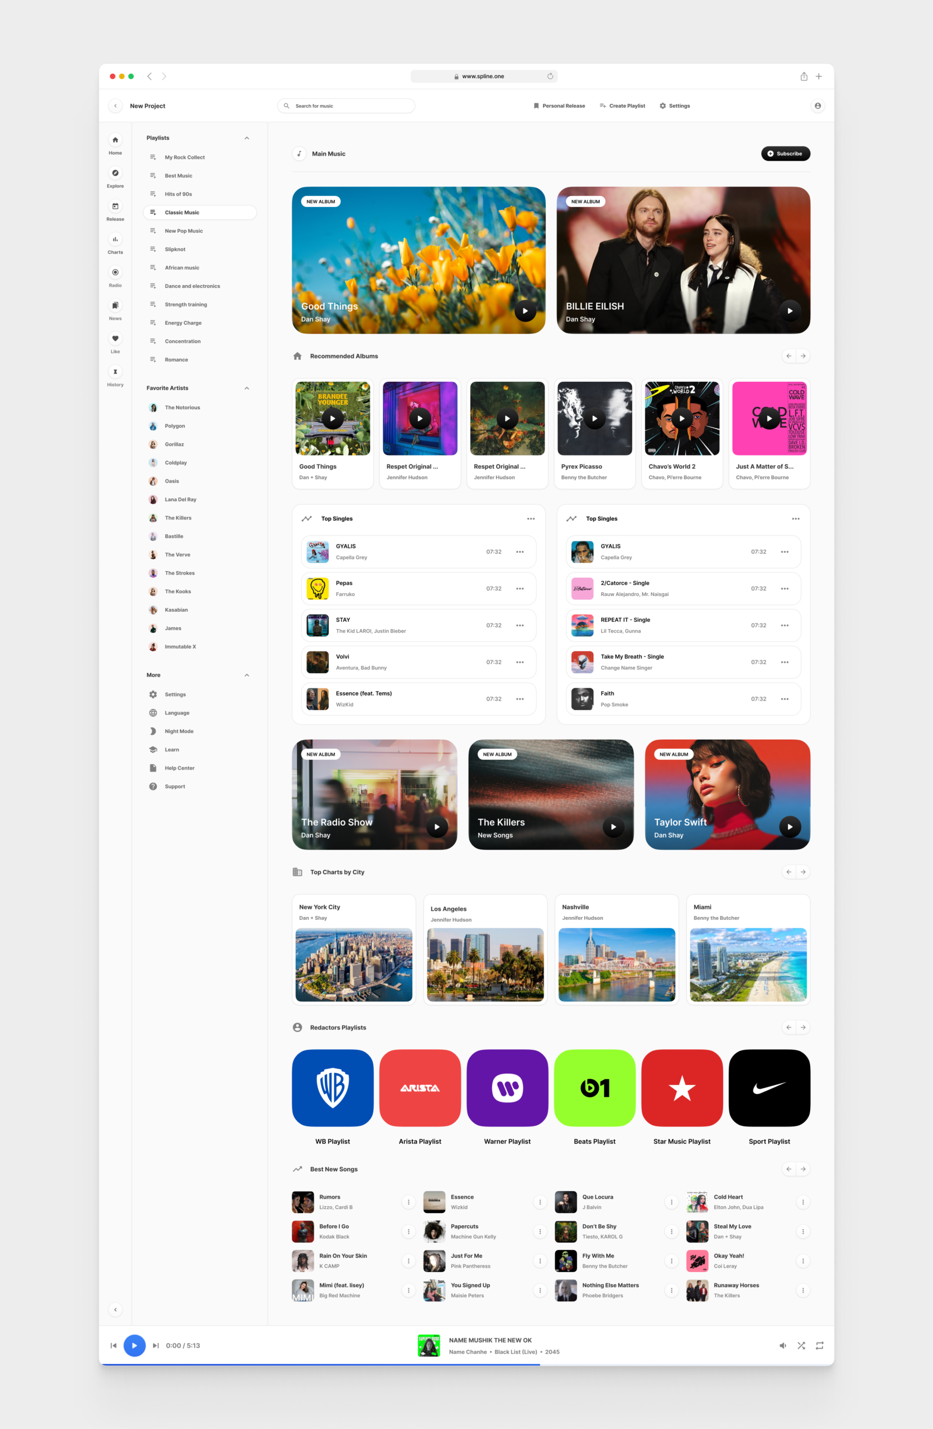Screen dimensions: 933x1429
Task: Open Miami chart card
Action: [748, 950]
